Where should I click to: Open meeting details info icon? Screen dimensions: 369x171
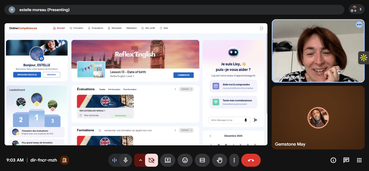pos(333,160)
